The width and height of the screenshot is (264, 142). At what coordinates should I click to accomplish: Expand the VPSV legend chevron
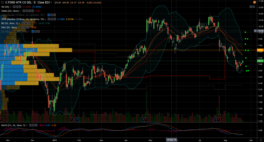tap(45, 15)
